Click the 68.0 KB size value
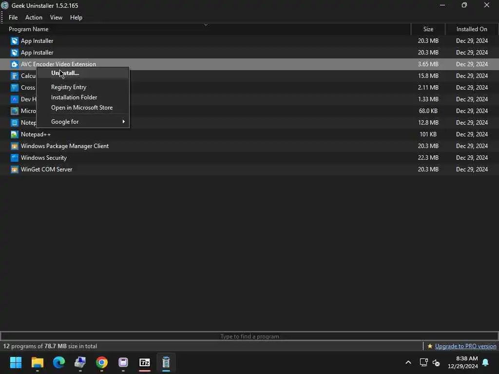Screen dimensions: 499x374 coord(428,111)
